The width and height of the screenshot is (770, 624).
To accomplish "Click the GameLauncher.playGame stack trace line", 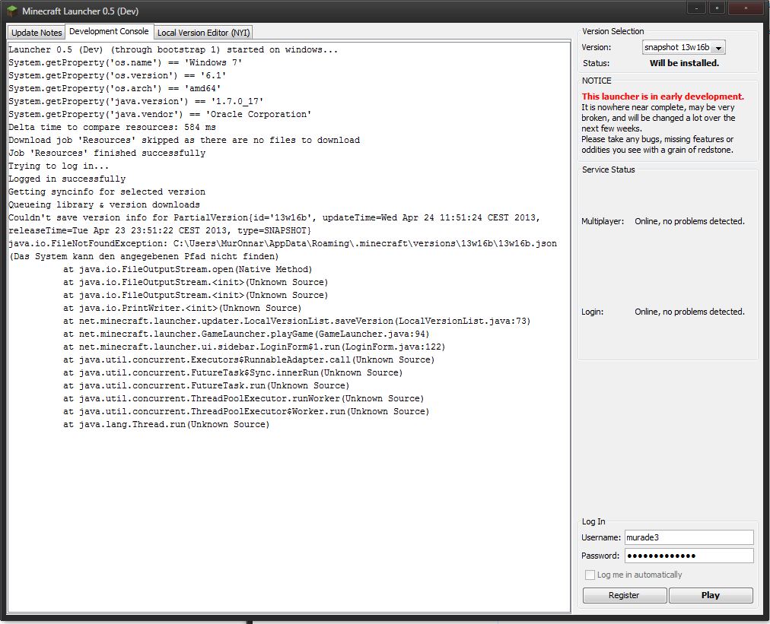I will pos(246,334).
